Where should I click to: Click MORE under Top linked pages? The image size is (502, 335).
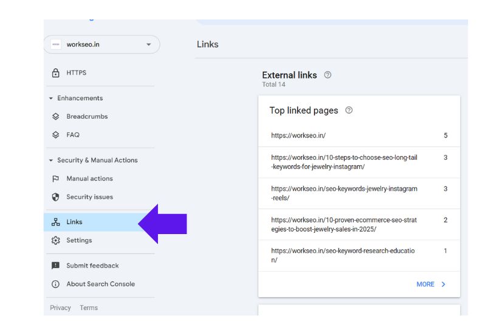(425, 285)
